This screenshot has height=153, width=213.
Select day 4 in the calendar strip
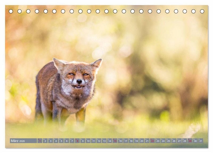click(x=56, y=141)
